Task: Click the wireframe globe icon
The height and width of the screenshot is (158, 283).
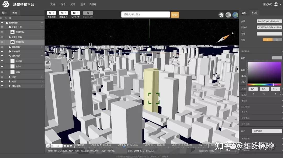Action: click(x=228, y=15)
